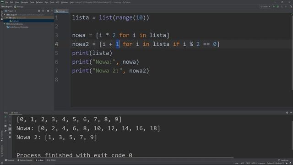The width and height of the screenshot is (293, 165).
Task: Click Project side tool window strip
Action: (2, 15)
